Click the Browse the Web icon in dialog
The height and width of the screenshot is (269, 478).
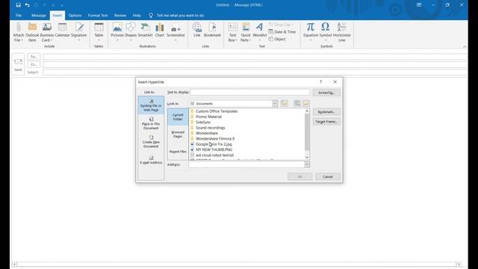point(297,104)
